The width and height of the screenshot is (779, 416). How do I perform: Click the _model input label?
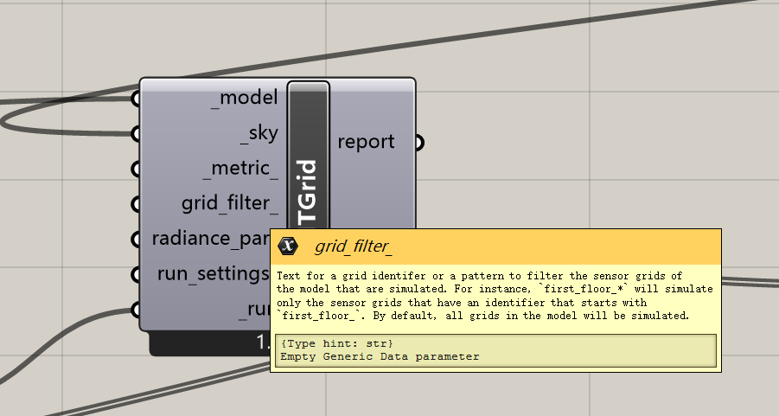pos(245,98)
